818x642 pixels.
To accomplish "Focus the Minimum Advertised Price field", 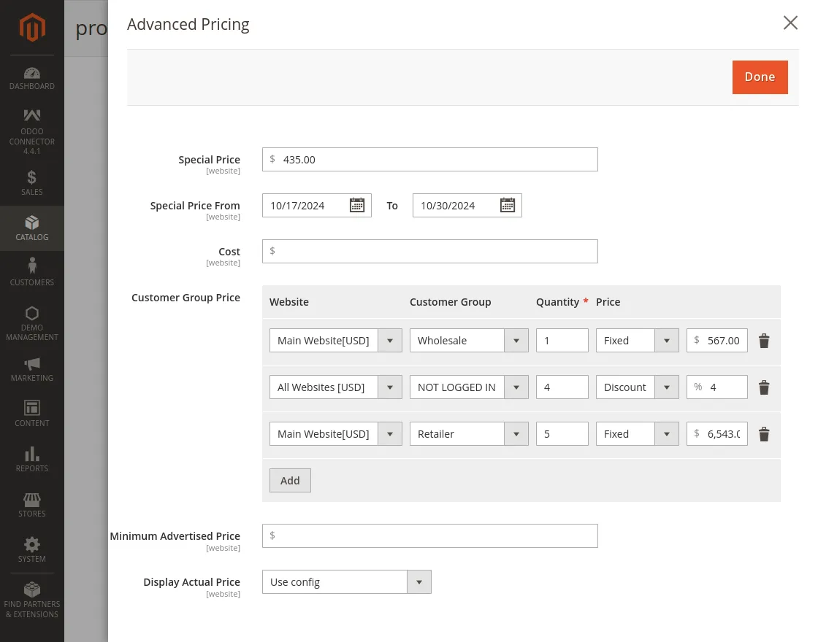I will click(x=435, y=535).
